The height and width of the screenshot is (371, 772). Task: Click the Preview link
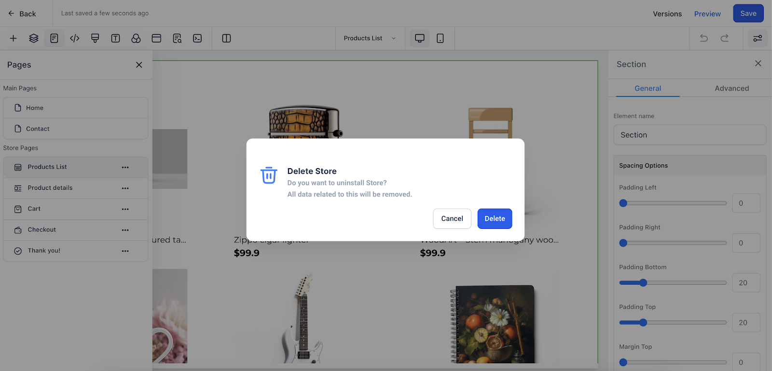[x=707, y=14]
